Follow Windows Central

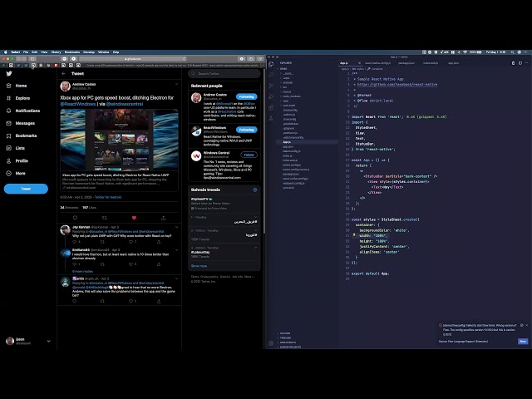tap(249, 155)
